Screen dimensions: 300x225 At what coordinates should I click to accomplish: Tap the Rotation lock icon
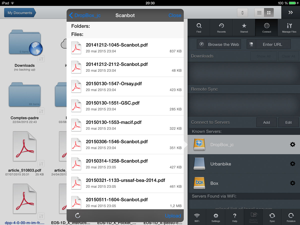[291, 217]
